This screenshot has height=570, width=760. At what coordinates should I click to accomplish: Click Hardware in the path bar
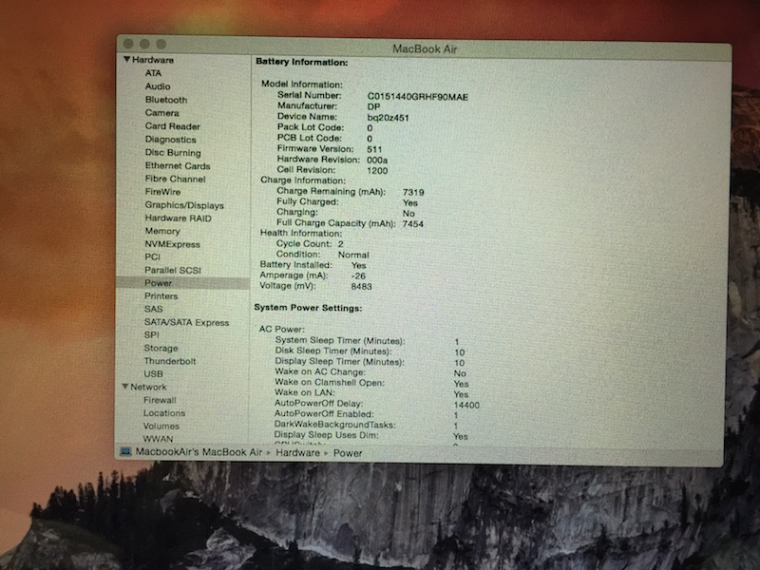[x=297, y=453]
